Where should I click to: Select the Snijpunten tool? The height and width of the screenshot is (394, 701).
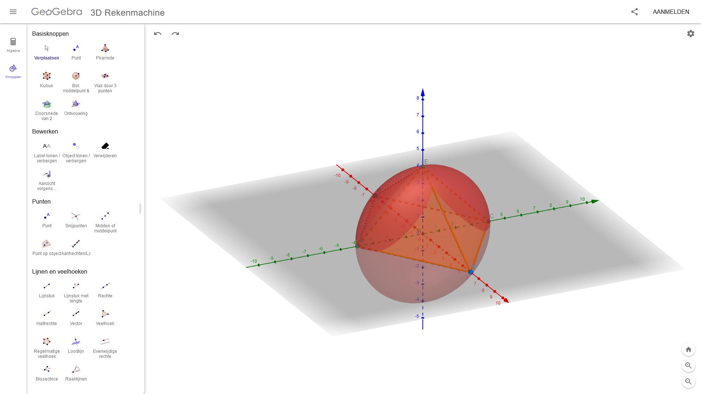[76, 220]
